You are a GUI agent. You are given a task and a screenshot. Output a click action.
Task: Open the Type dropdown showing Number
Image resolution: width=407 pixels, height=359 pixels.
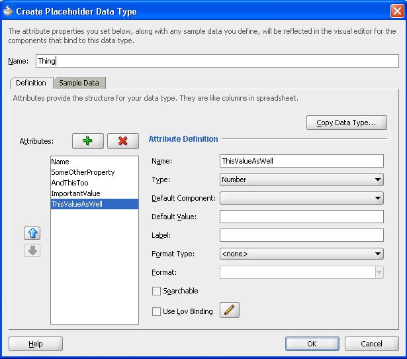[x=301, y=179]
